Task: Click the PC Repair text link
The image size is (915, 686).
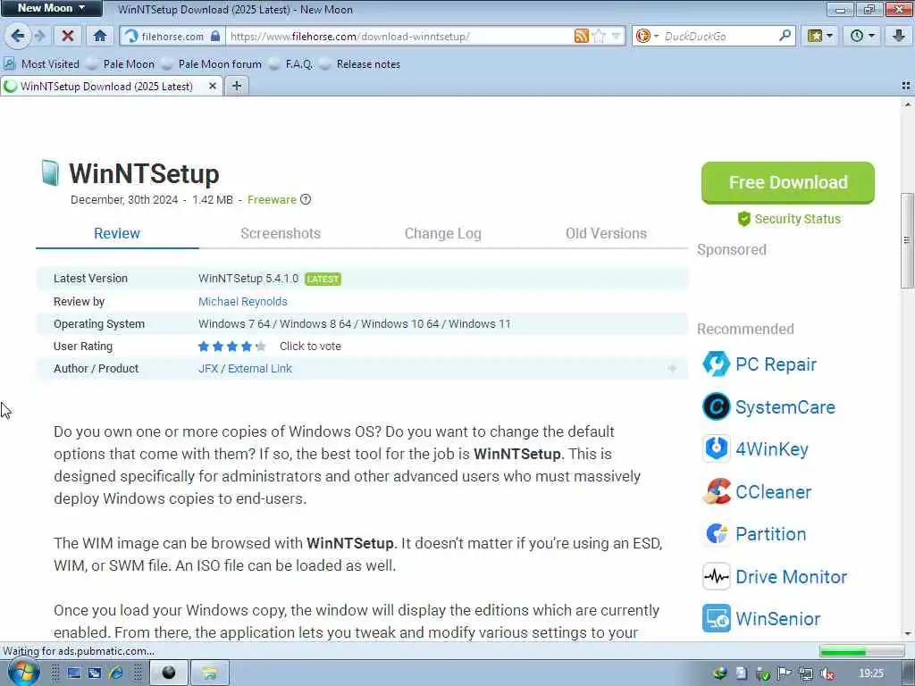Action: click(776, 364)
